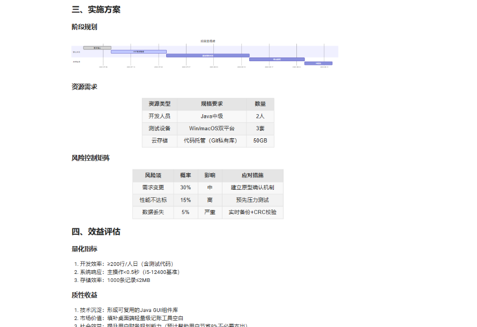
Task: Click the 数量 column header
Action: click(x=260, y=104)
